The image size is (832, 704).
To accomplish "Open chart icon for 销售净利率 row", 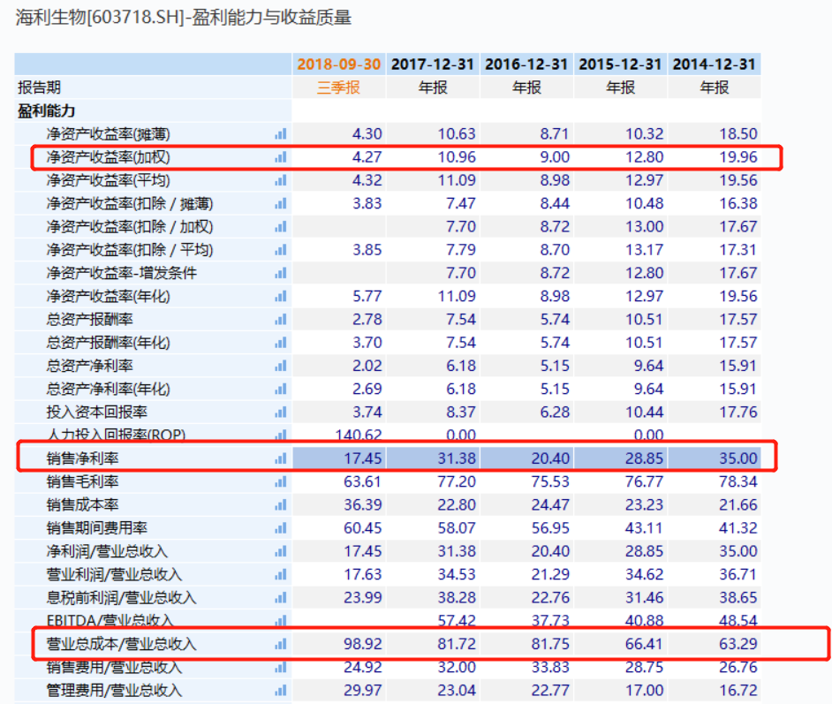I will tap(281, 458).
